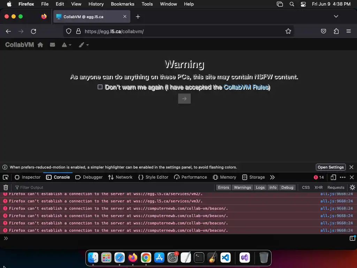Toggle the Errors console filter

[x=223, y=187]
